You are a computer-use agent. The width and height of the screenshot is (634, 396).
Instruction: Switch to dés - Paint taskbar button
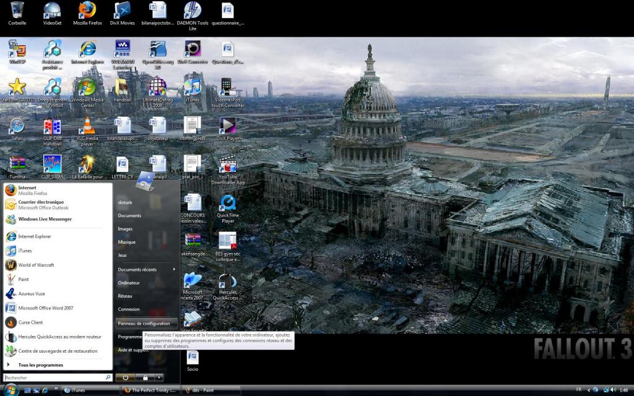point(211,390)
